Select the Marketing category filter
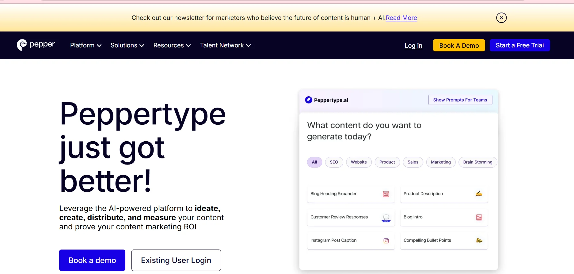Screen dimensions: 574x274 pyautogui.click(x=441, y=162)
